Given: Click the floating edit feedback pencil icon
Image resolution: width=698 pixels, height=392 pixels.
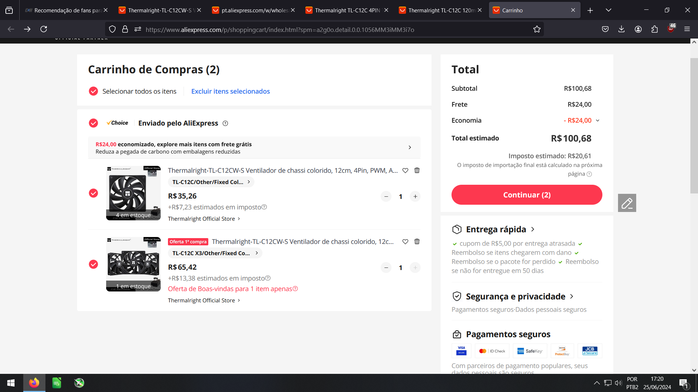Looking at the screenshot, I should pos(627,203).
